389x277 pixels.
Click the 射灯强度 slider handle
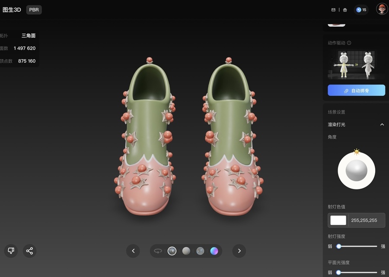tap(339, 246)
